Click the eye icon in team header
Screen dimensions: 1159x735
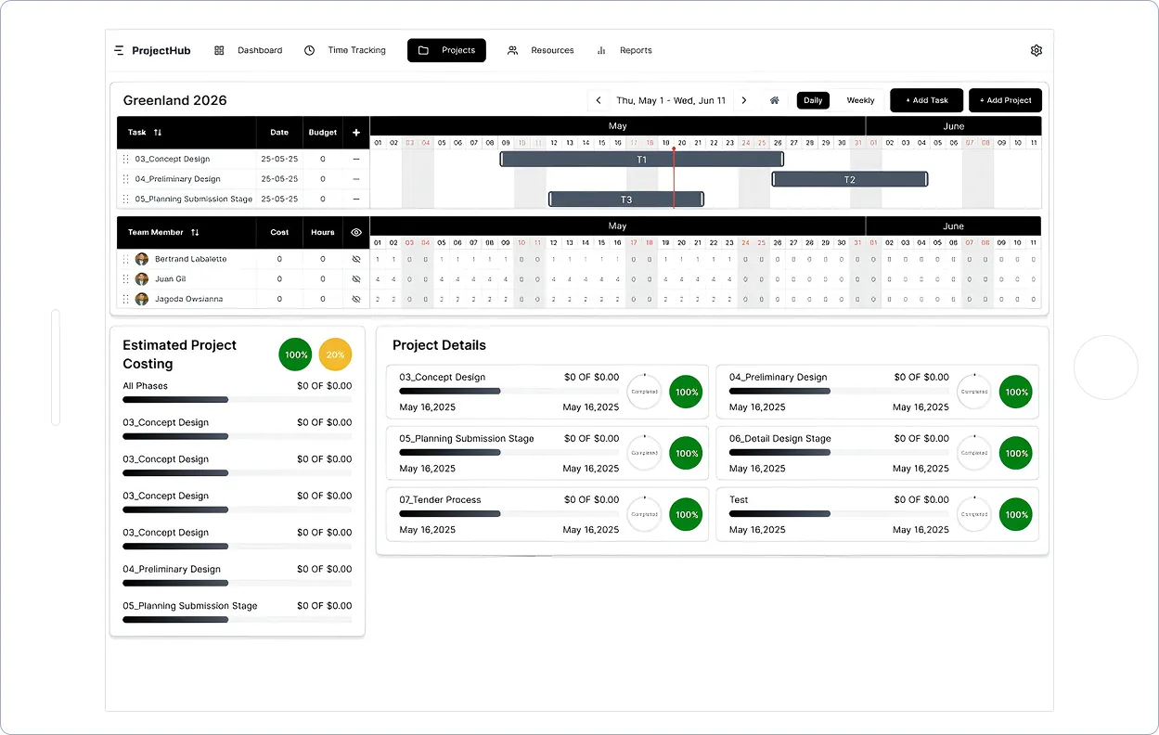click(x=356, y=233)
